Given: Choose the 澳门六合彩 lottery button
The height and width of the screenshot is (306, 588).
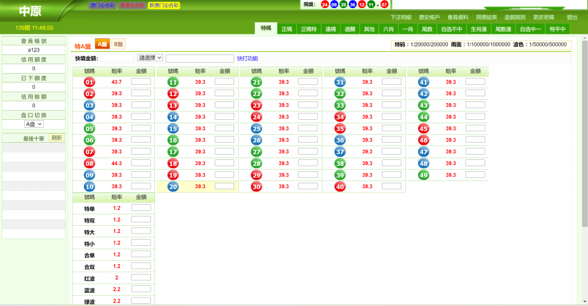Looking at the screenshot, I should [x=102, y=5].
